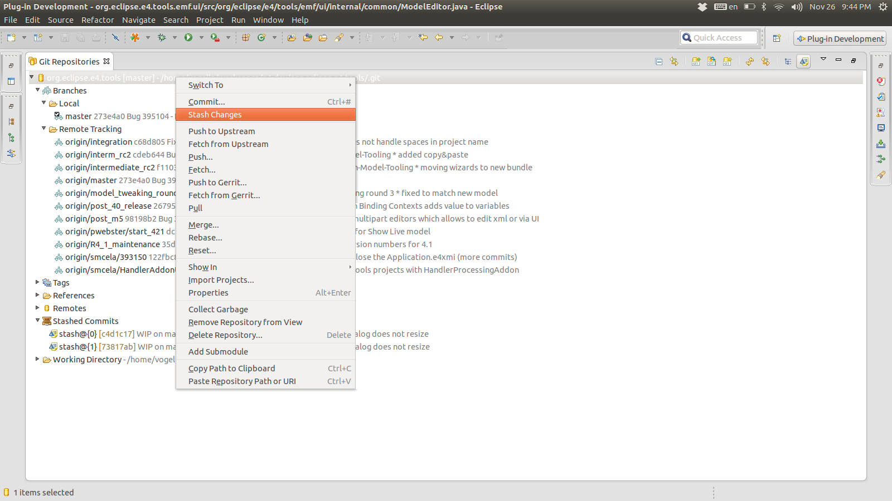
Task: Open the Search flashlight icon in right trim
Action: (881, 175)
